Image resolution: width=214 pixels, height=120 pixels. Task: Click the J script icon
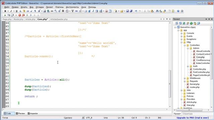point(93,11)
